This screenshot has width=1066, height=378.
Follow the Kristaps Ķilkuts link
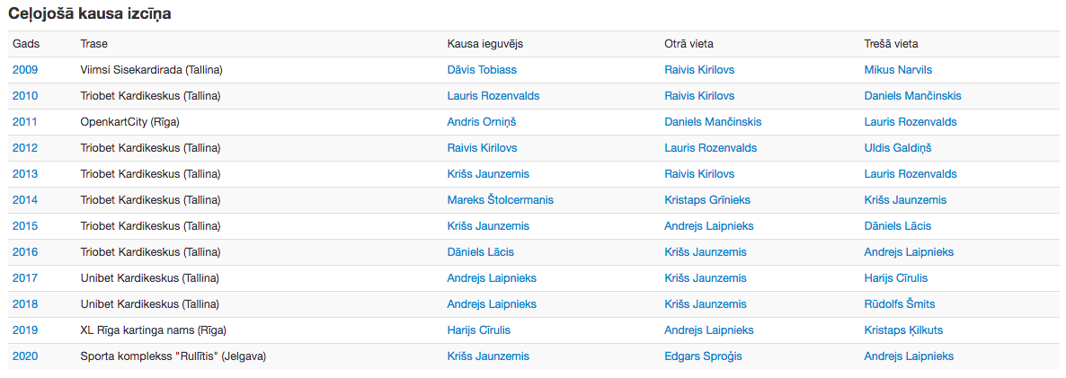[x=903, y=330]
